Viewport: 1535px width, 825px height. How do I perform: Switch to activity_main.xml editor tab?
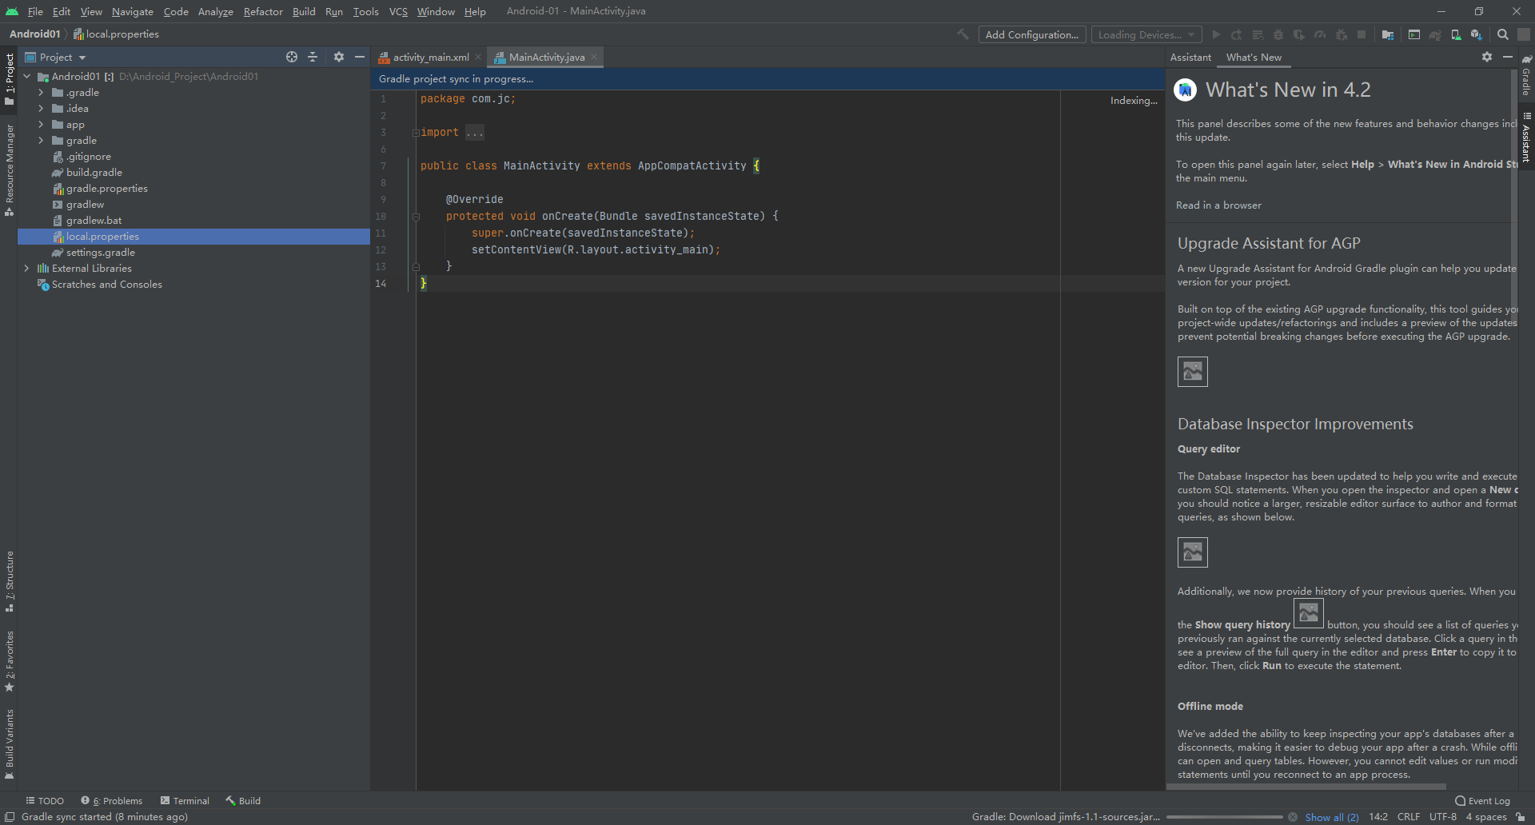[x=431, y=57]
